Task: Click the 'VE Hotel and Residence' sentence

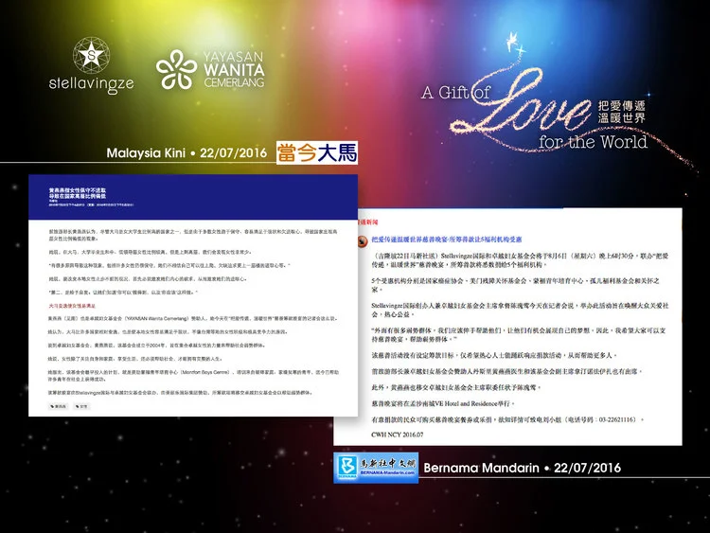Action: point(443,403)
